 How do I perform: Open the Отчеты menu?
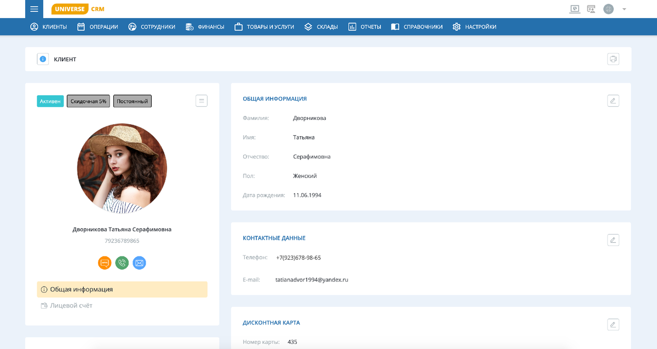point(365,27)
